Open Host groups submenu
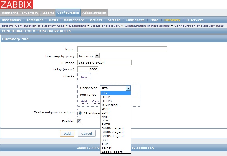Screen dimensions: 227x156 click(11, 20)
